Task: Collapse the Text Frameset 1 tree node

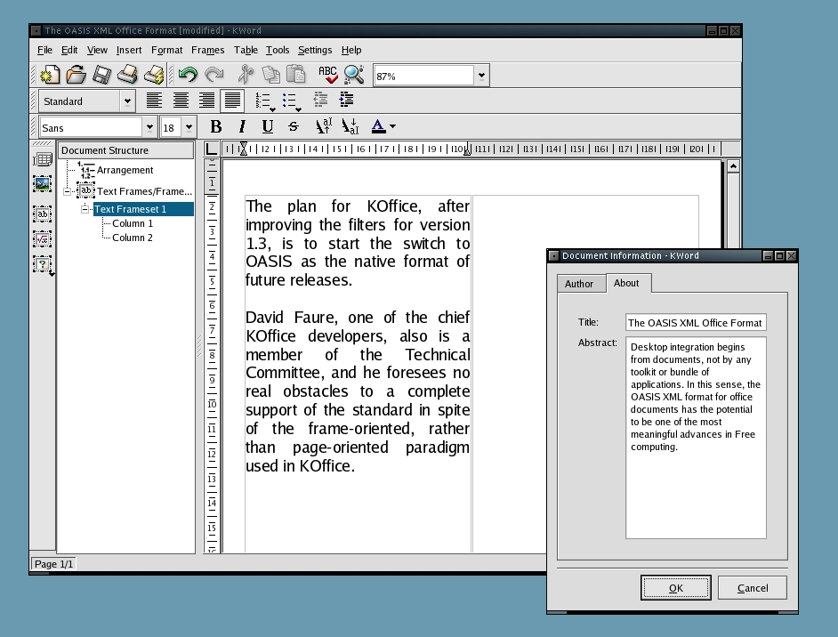Action: click(x=85, y=209)
